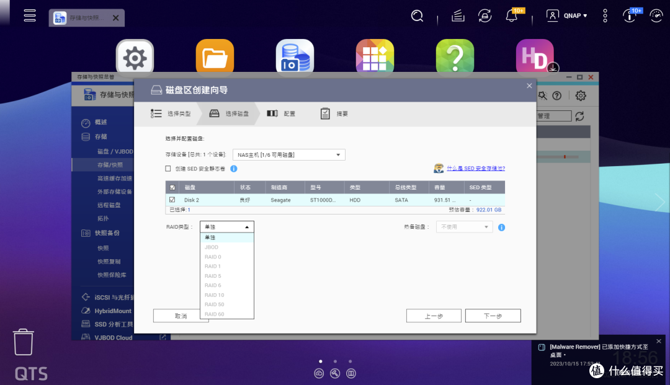Select 高速缓存加速 in the sidebar

115,179
